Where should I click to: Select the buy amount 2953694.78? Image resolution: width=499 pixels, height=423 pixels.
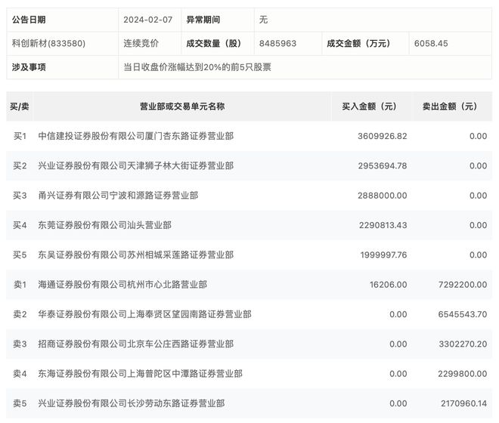pos(383,165)
